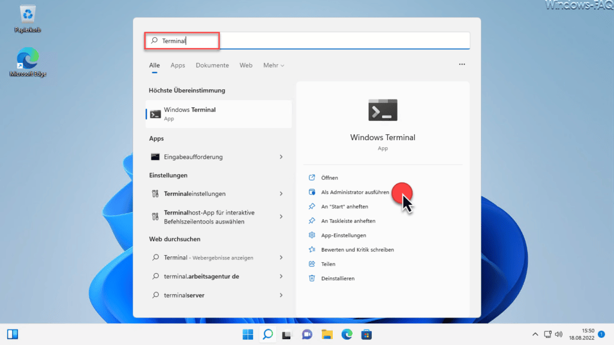
Task: Open the Microsoft Edge desktop shortcut
Action: click(28, 62)
